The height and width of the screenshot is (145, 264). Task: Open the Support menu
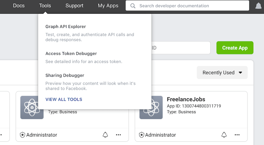(x=75, y=6)
